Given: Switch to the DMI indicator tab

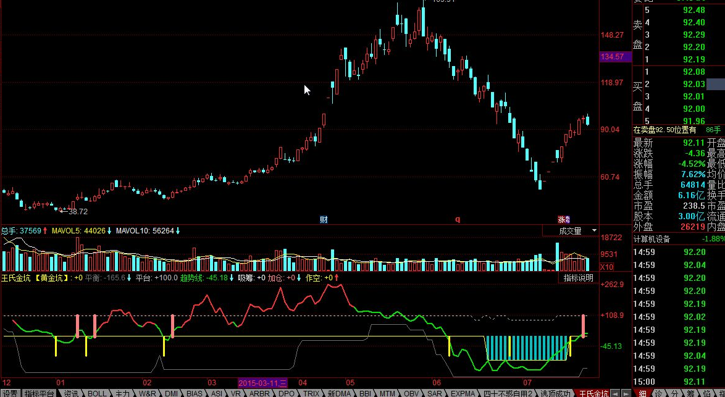Looking at the screenshot, I should (x=171, y=393).
